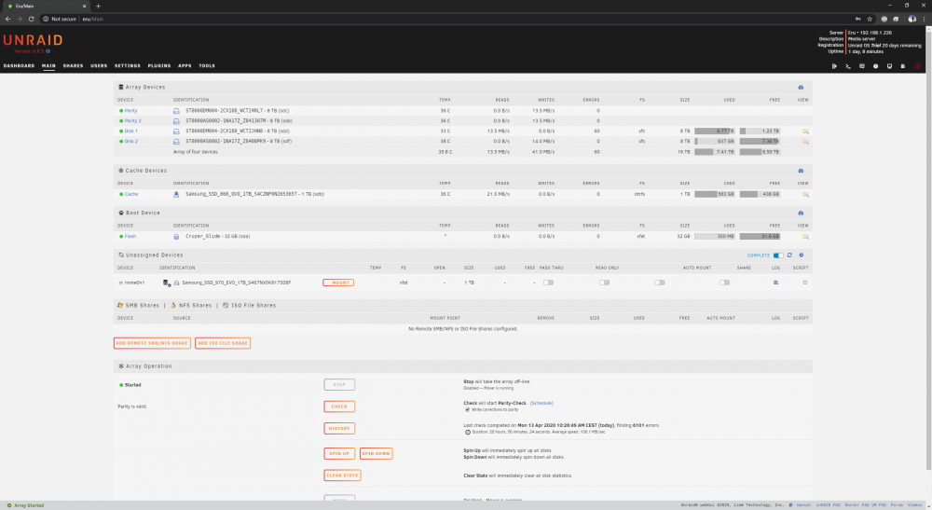The image size is (932, 510).
Task: Open the Forum link in footer
Action: click(x=897, y=505)
